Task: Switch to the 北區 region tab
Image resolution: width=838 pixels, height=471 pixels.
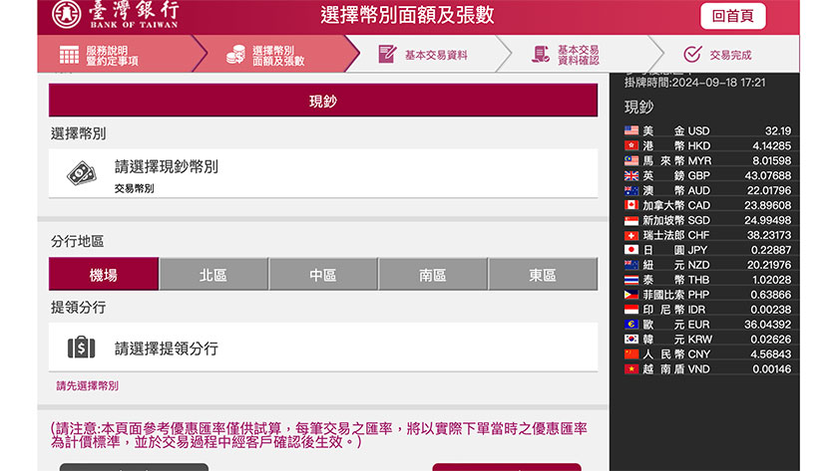Action: [213, 275]
